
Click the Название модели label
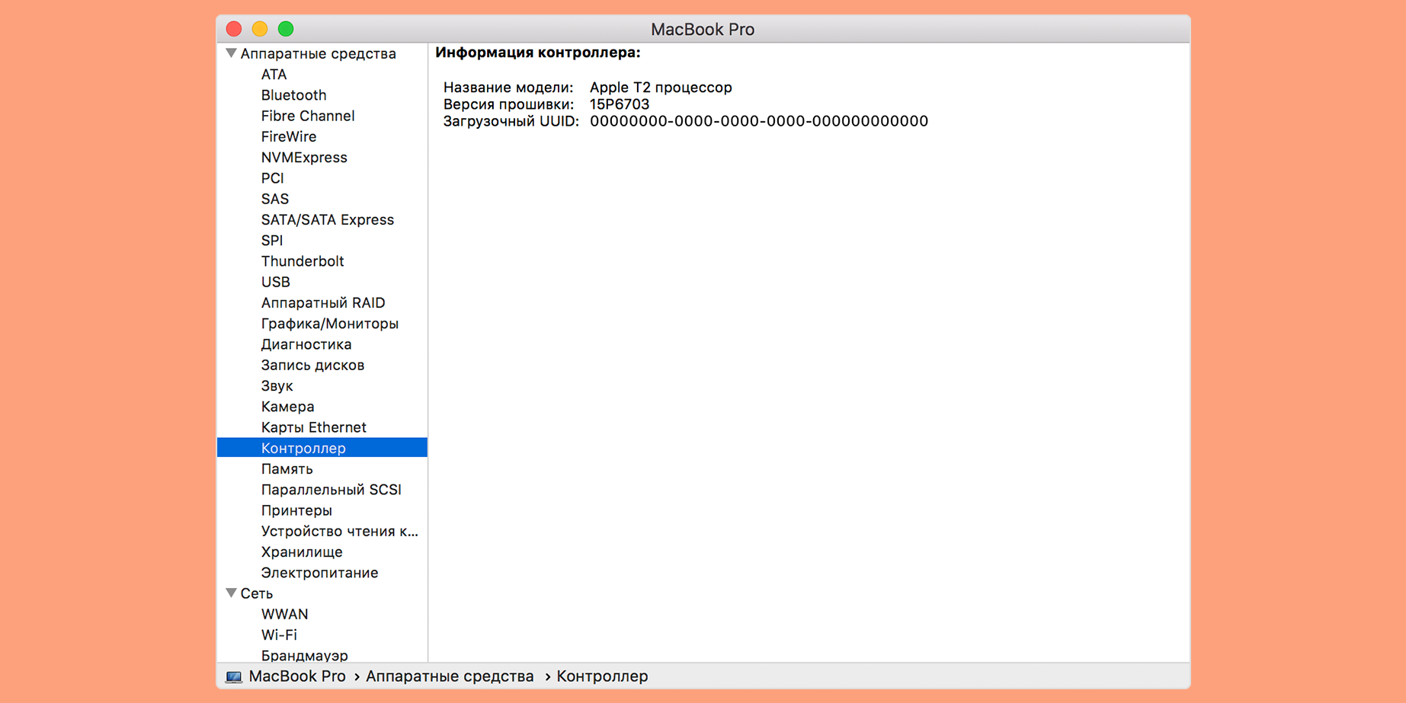[508, 88]
